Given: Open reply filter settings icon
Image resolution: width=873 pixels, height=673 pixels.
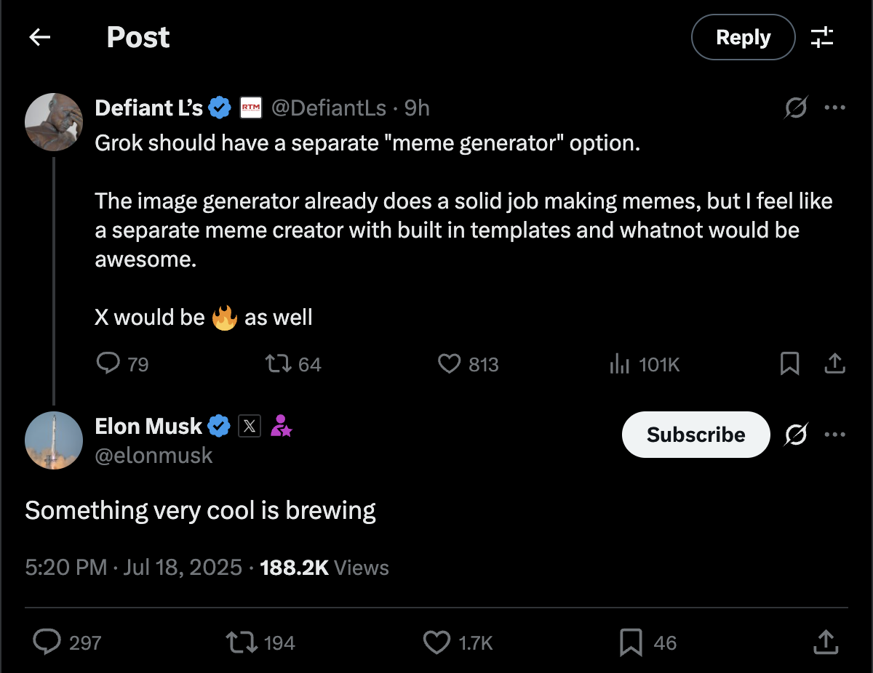Looking at the screenshot, I should 822,37.
